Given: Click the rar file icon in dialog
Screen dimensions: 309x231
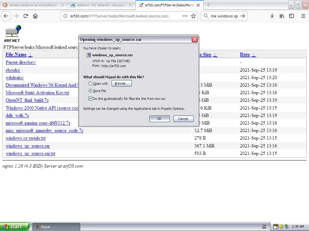Looking at the screenshot, I should [x=88, y=55].
